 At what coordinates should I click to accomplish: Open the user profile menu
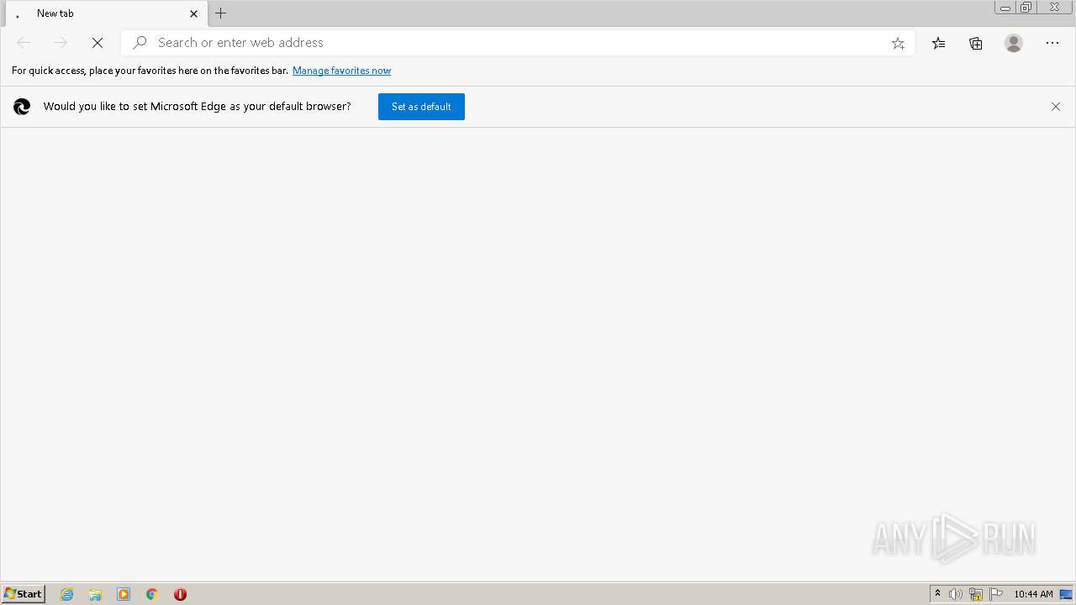click(x=1014, y=43)
